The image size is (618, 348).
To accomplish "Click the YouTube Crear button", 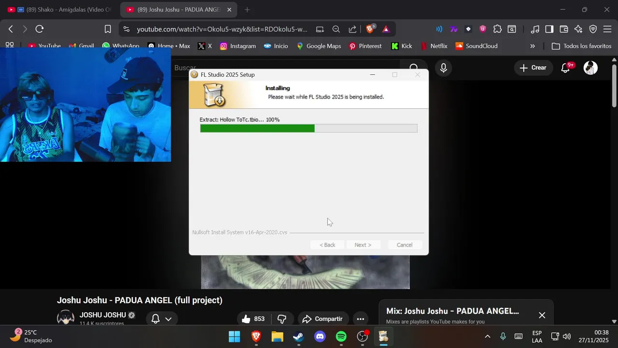I will click(533, 68).
